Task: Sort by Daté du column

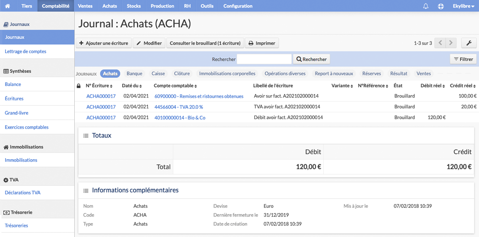Action: 132,86
